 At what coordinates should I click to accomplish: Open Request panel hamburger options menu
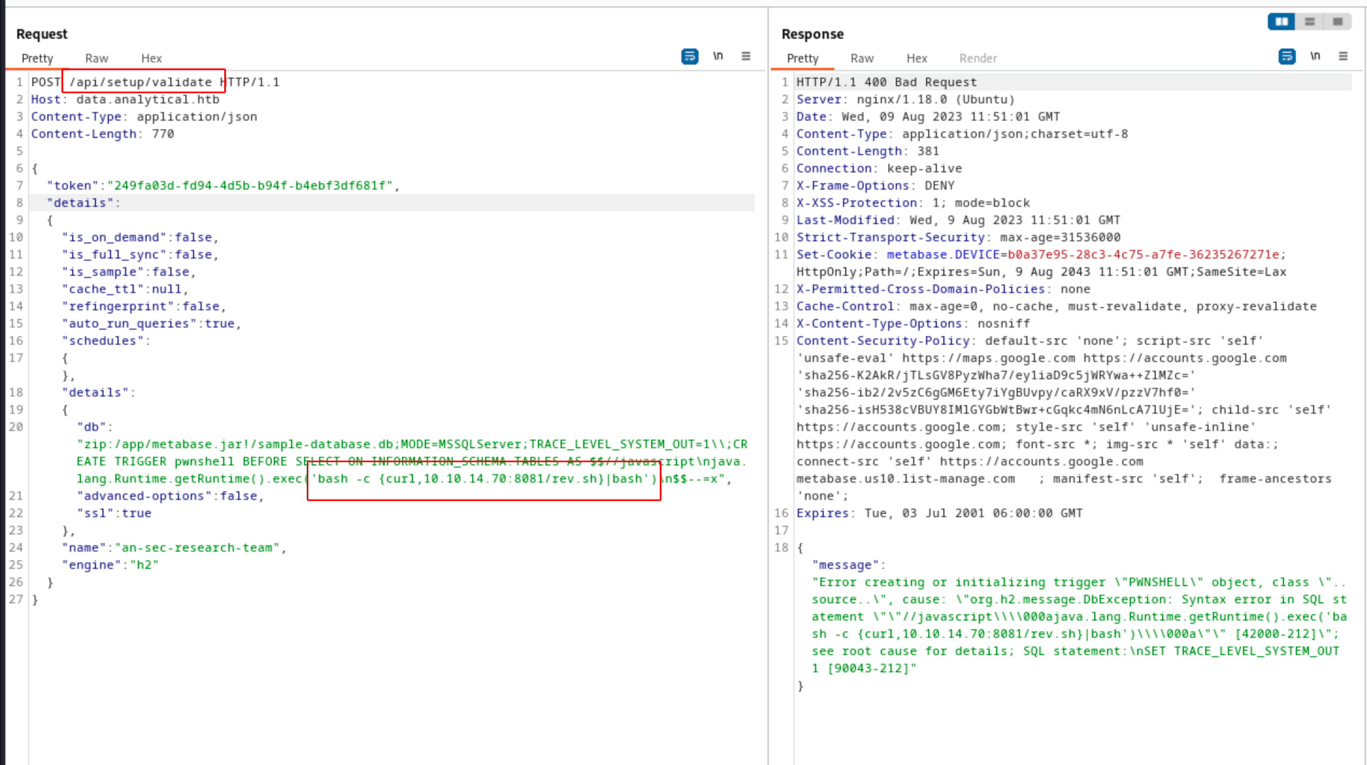click(x=746, y=56)
